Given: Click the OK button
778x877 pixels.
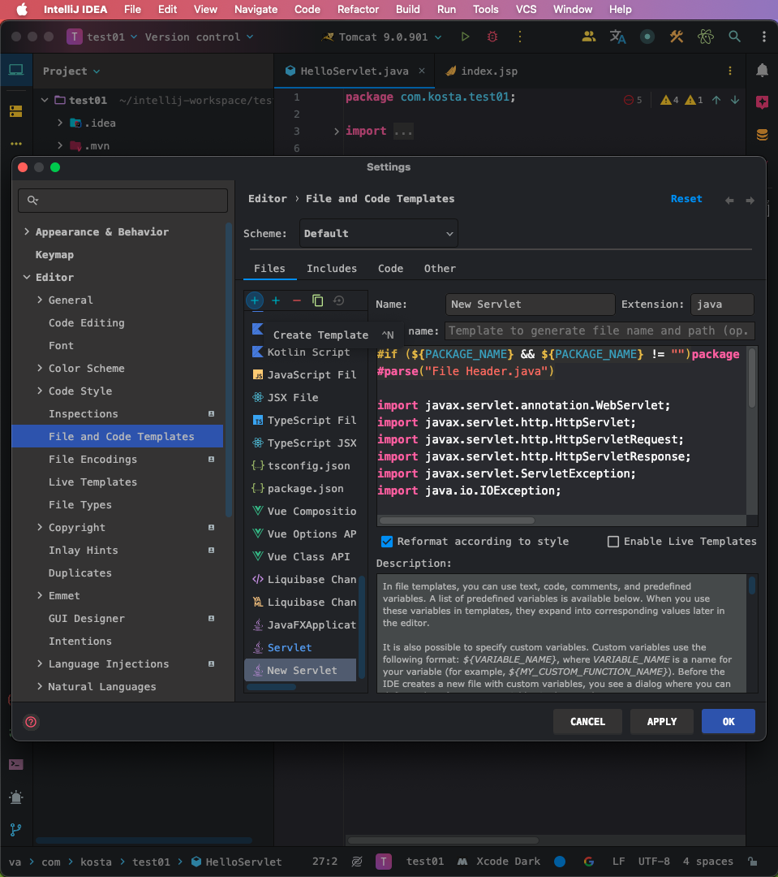Looking at the screenshot, I should (729, 722).
